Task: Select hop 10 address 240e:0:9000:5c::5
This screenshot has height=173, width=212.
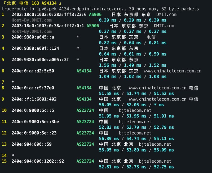Action: click(x=33, y=110)
